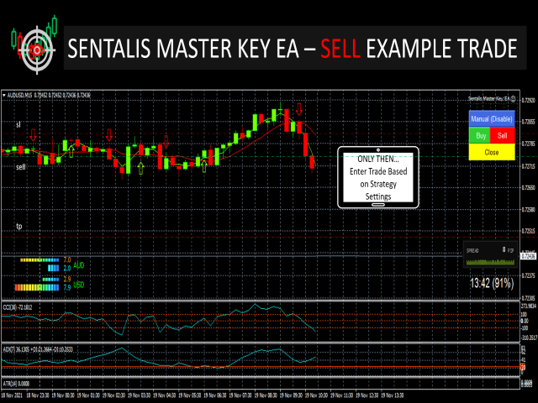Click the AUD currency strength meter bars
This screenshot has height=403, width=538.
click(x=40, y=264)
